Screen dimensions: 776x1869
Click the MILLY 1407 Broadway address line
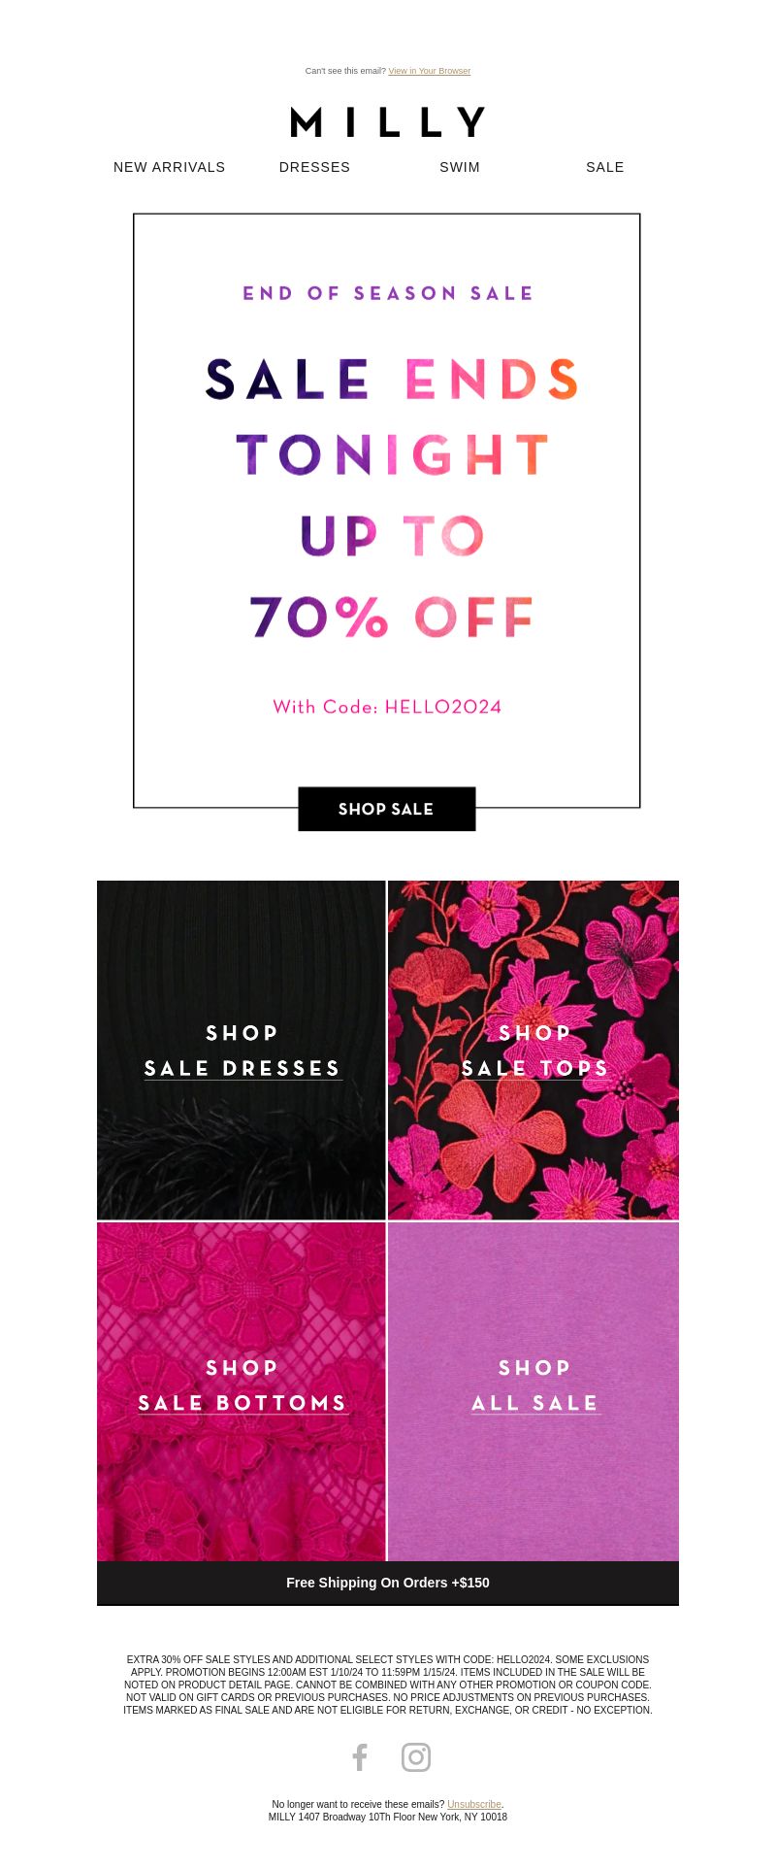(388, 1817)
